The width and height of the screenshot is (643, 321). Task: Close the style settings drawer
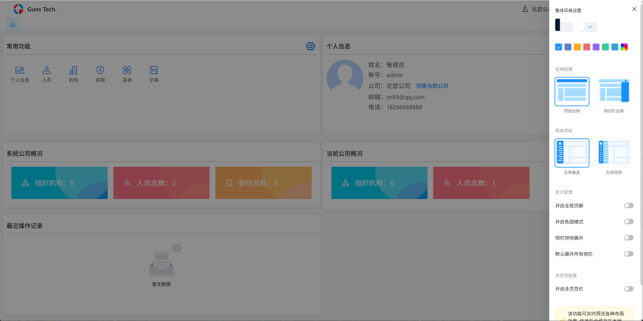(634, 9)
